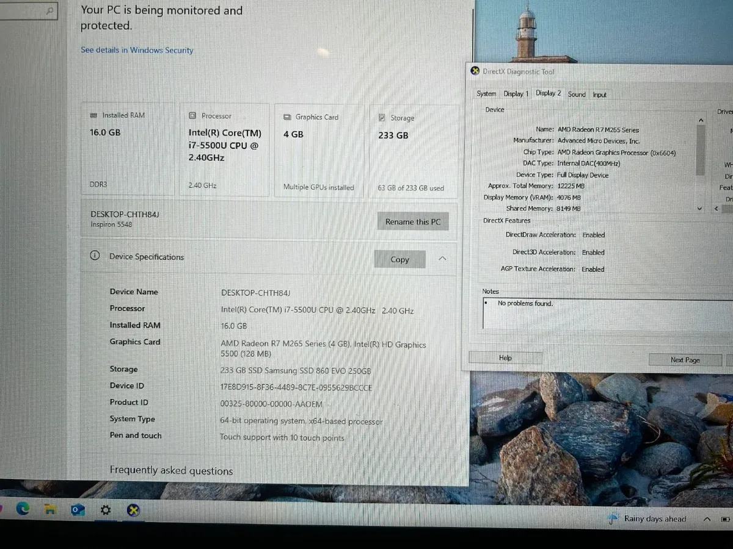Click the Processor card icon

[x=192, y=115]
